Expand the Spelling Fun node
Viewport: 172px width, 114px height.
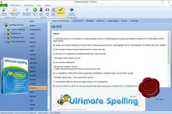5,34
